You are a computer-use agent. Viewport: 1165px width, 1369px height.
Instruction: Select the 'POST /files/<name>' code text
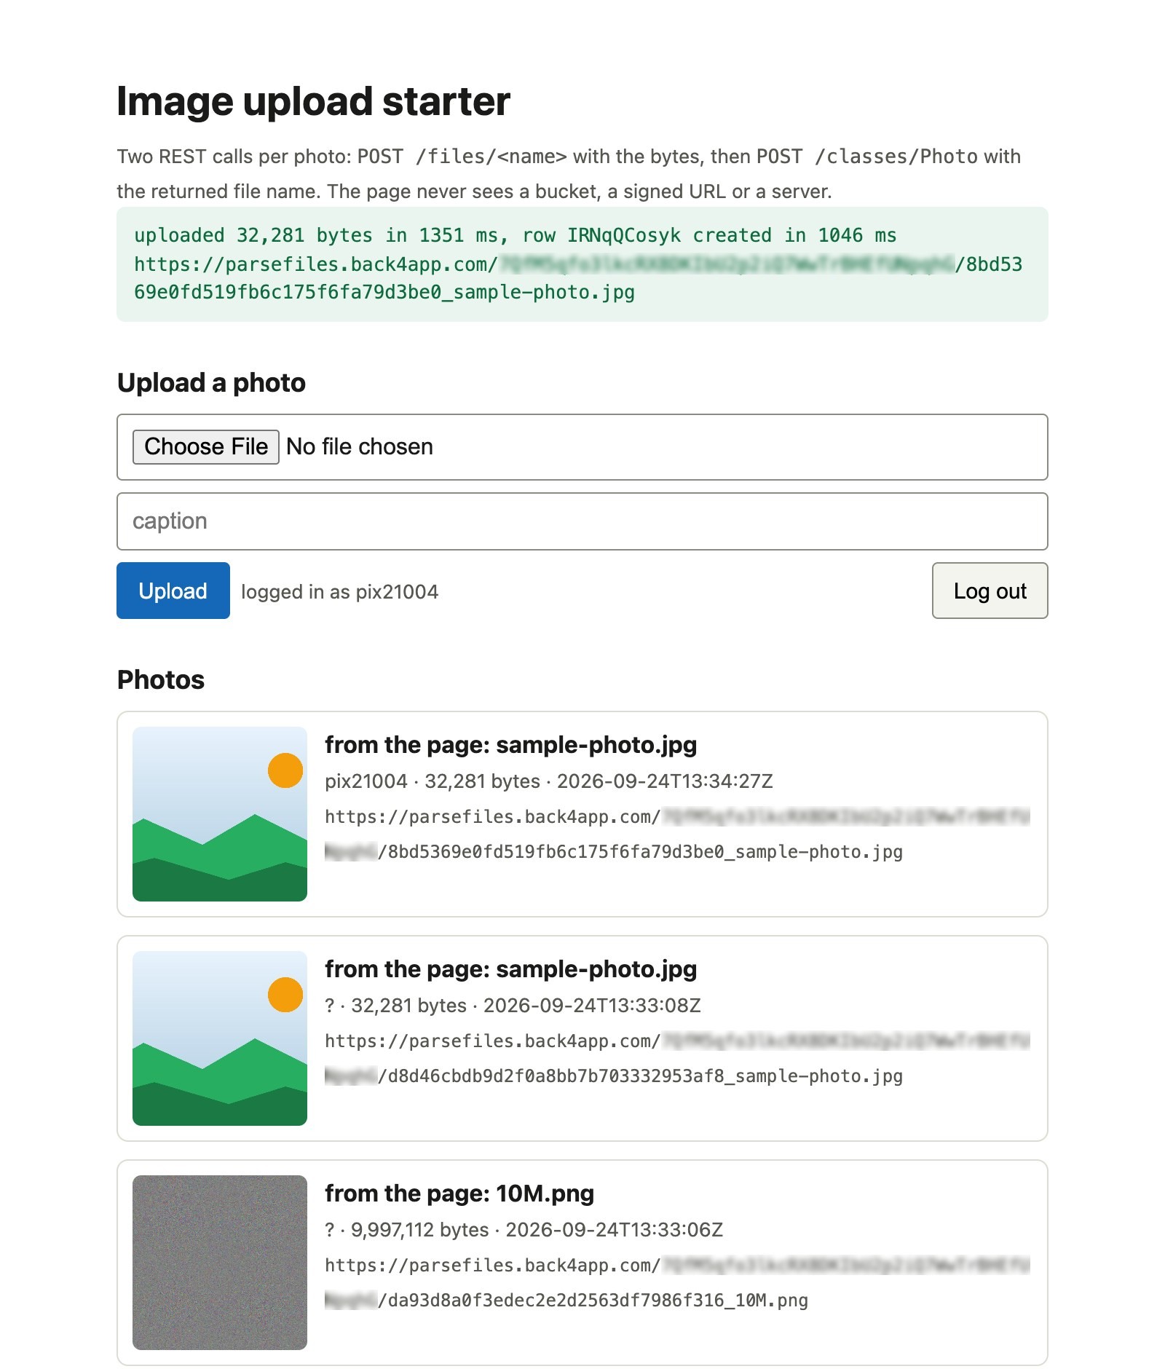coord(462,157)
